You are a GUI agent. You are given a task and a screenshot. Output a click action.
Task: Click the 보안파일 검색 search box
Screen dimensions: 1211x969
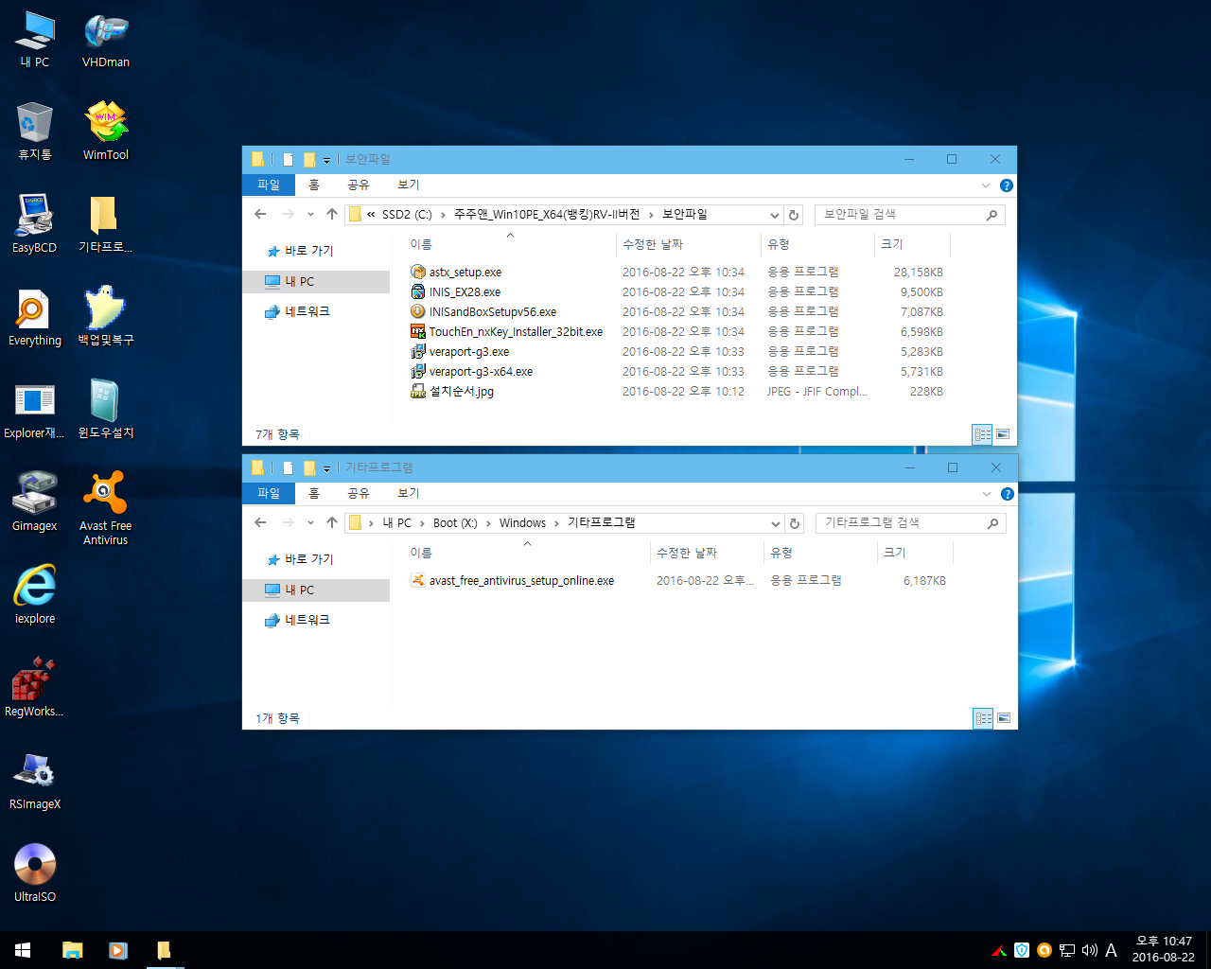(x=909, y=215)
